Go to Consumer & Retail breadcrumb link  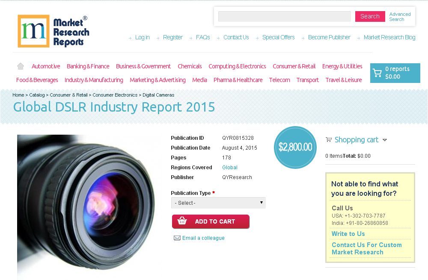click(x=68, y=95)
